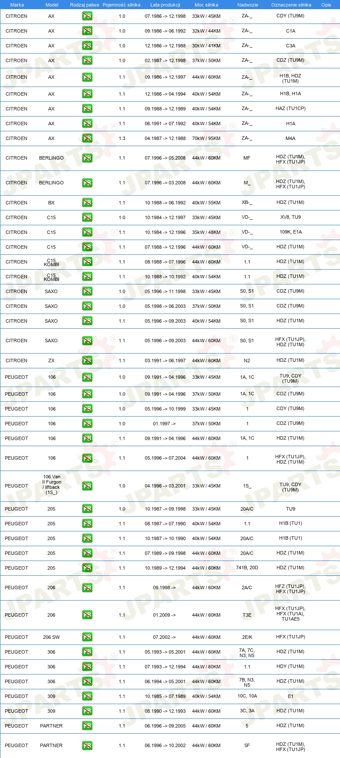
Task: Click the 106 Van II Furgon model cell
Action: [52, 484]
